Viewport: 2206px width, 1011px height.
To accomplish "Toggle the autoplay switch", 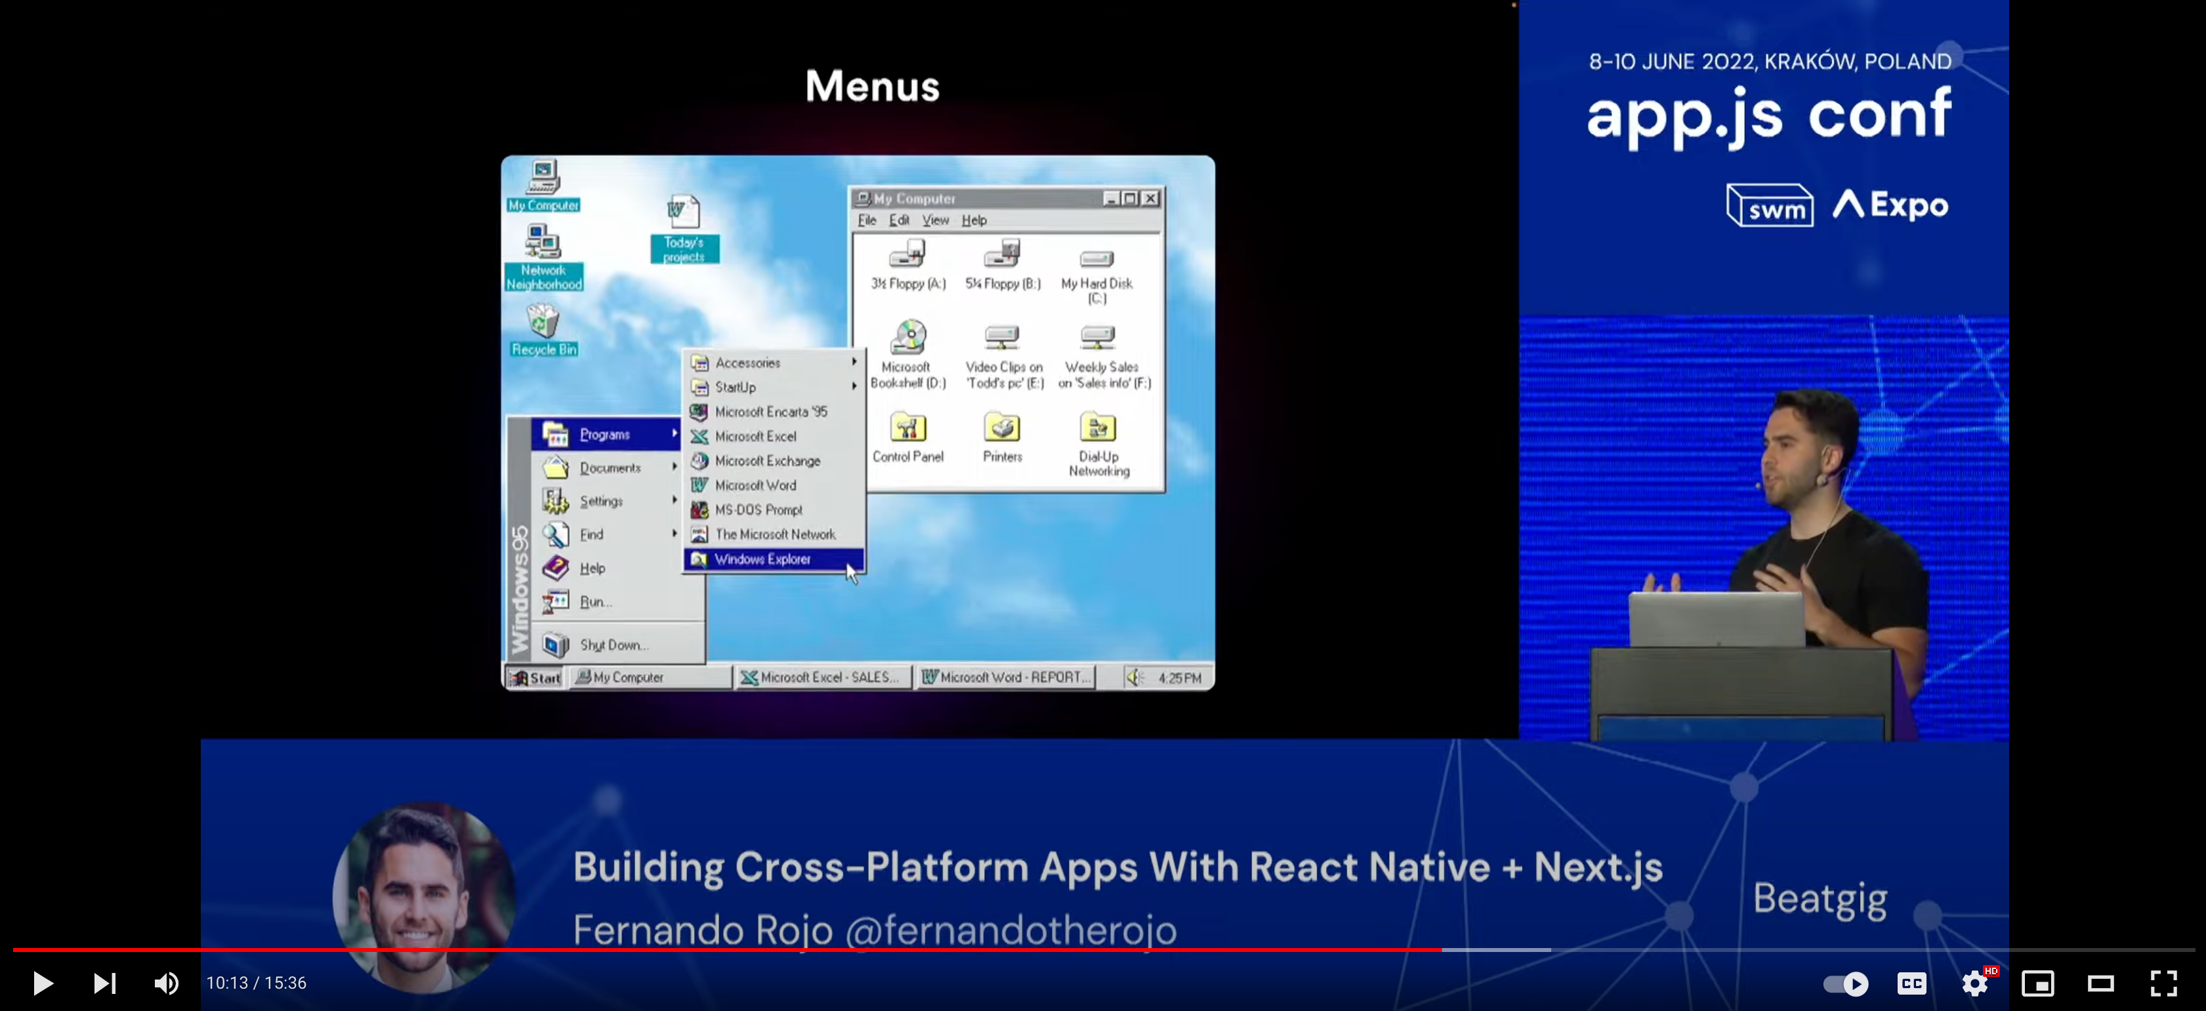I will pyautogui.click(x=1846, y=983).
